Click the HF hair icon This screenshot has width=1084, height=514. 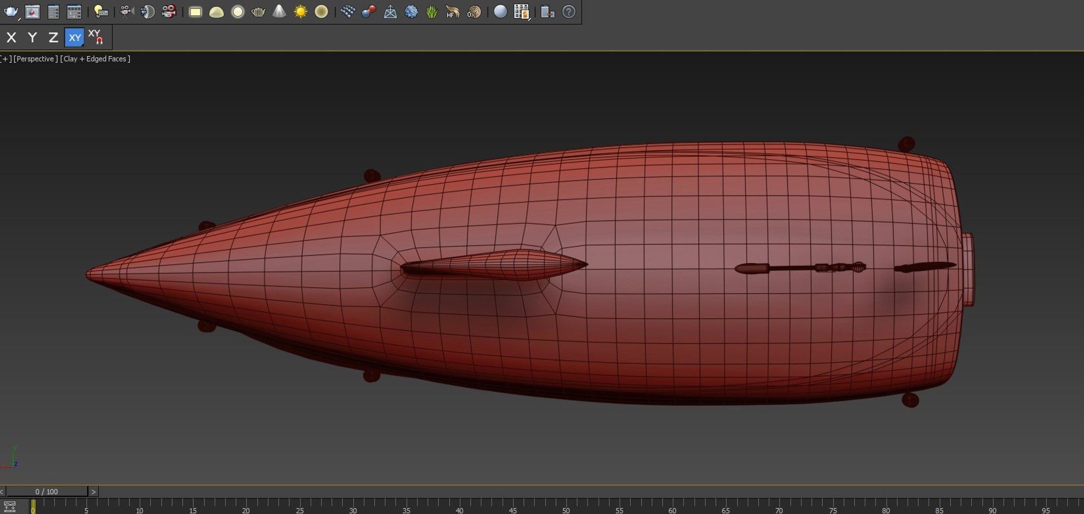453,12
